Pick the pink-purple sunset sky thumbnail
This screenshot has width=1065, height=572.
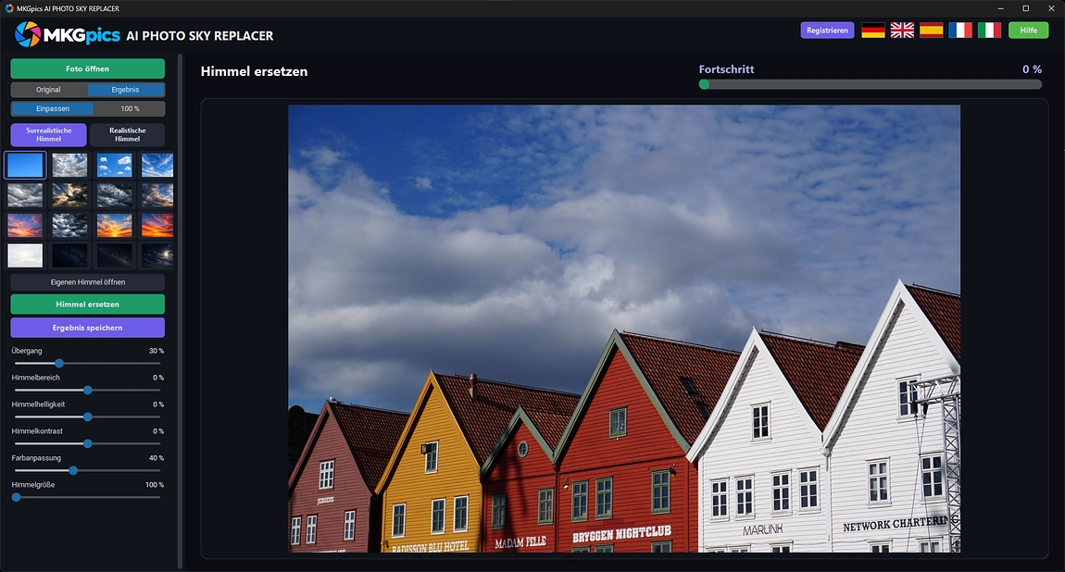[25, 225]
